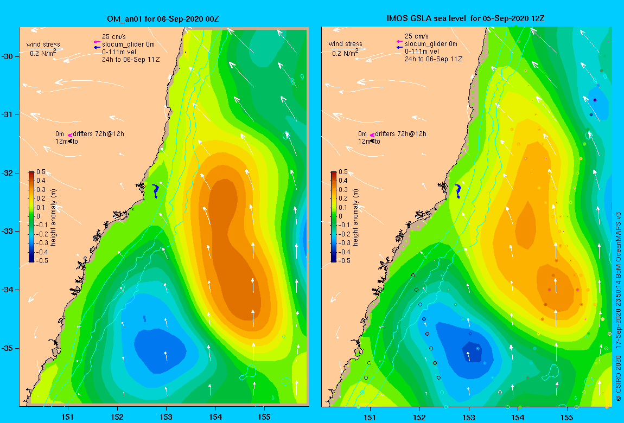
Task: Click 'height anomaly (m)' label, left map
Action: tap(53, 217)
